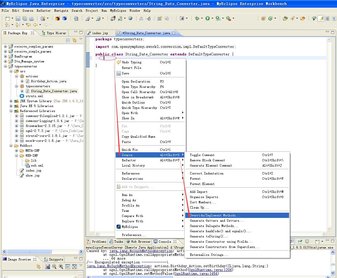Viewport: 337px width, 278px height.
Task: Click the Save floppy disk toolbar icon
Action: tap(18, 18)
